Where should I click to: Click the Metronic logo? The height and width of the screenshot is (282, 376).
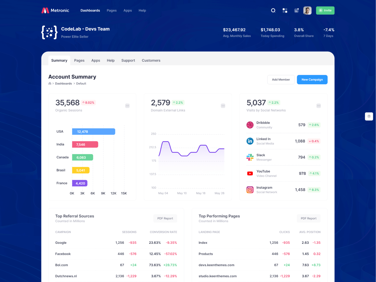55,10
